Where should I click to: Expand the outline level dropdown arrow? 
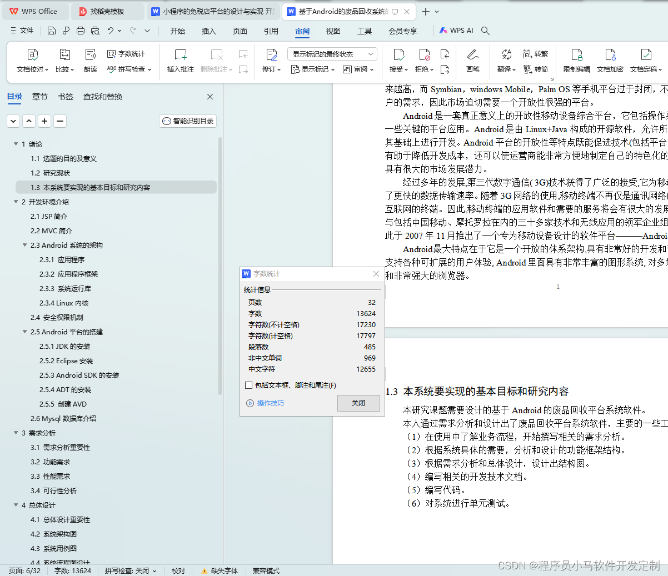point(13,121)
